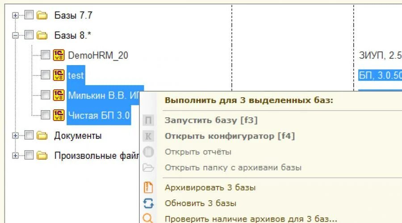Select Открыть папку с архивами базы

pyautogui.click(x=233, y=168)
